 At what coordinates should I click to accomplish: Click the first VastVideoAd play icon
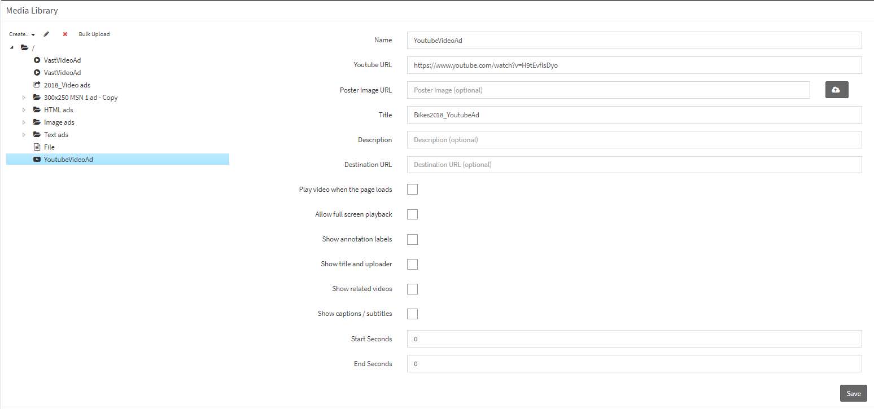[x=37, y=60]
